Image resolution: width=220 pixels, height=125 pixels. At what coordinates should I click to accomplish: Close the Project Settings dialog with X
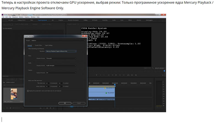pos(84,36)
